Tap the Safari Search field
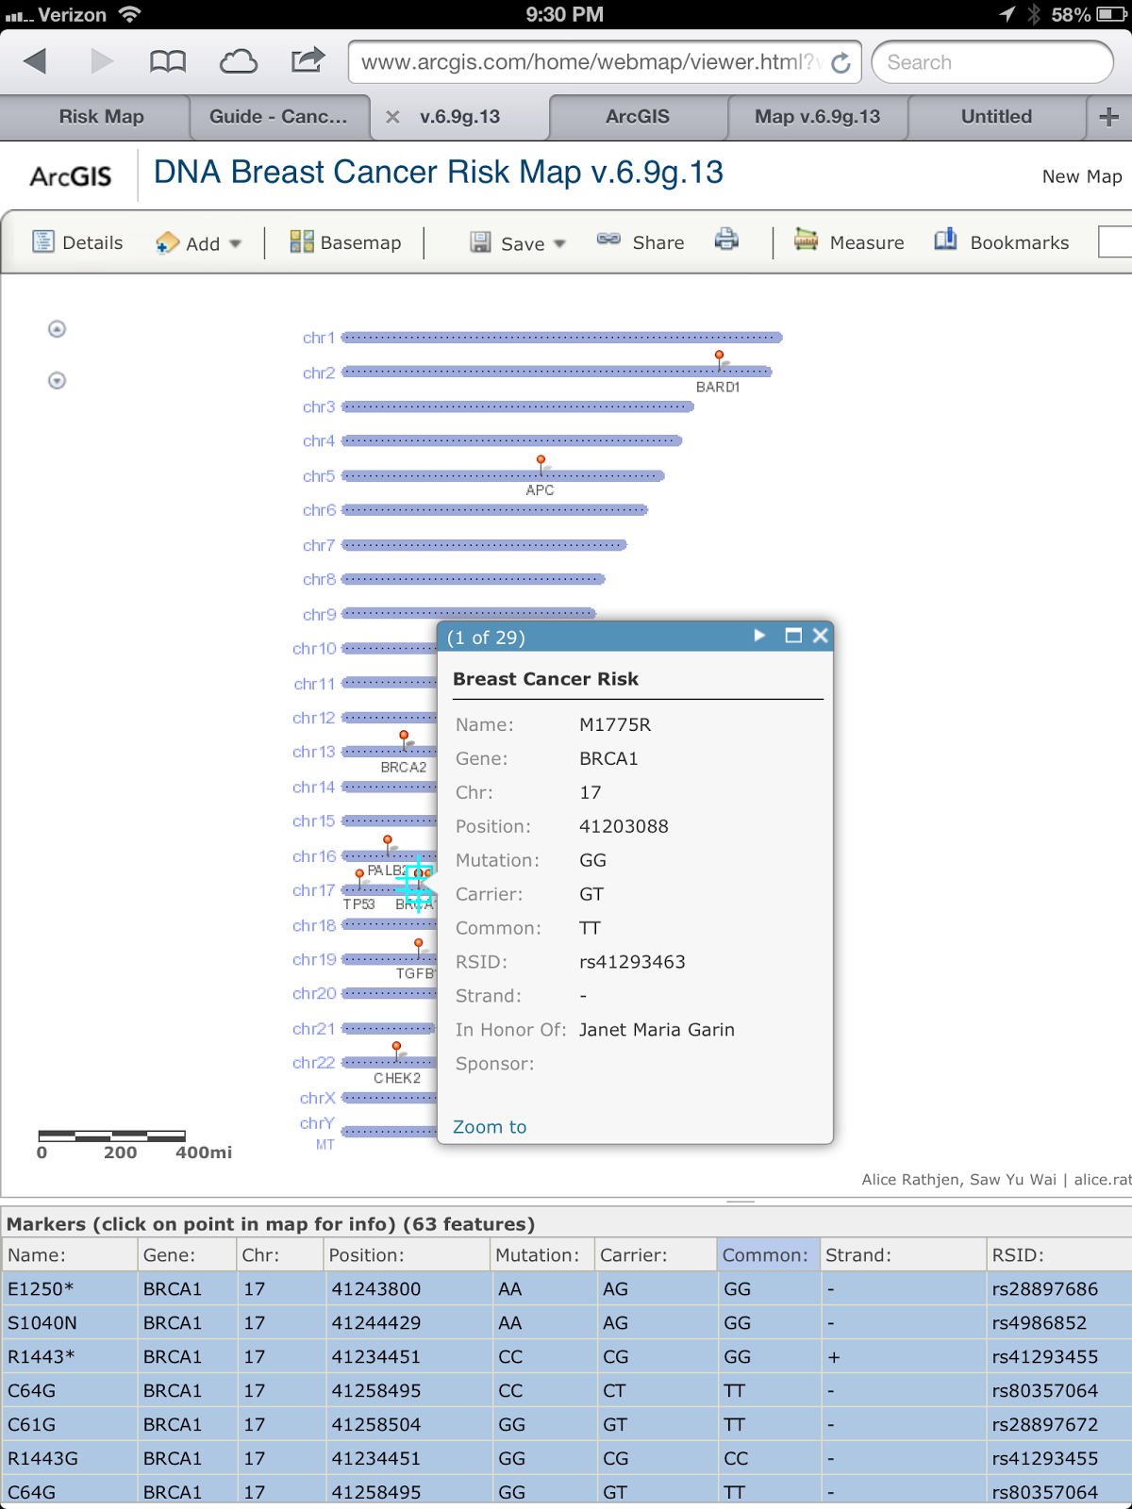1132x1509 pixels. tap(992, 62)
